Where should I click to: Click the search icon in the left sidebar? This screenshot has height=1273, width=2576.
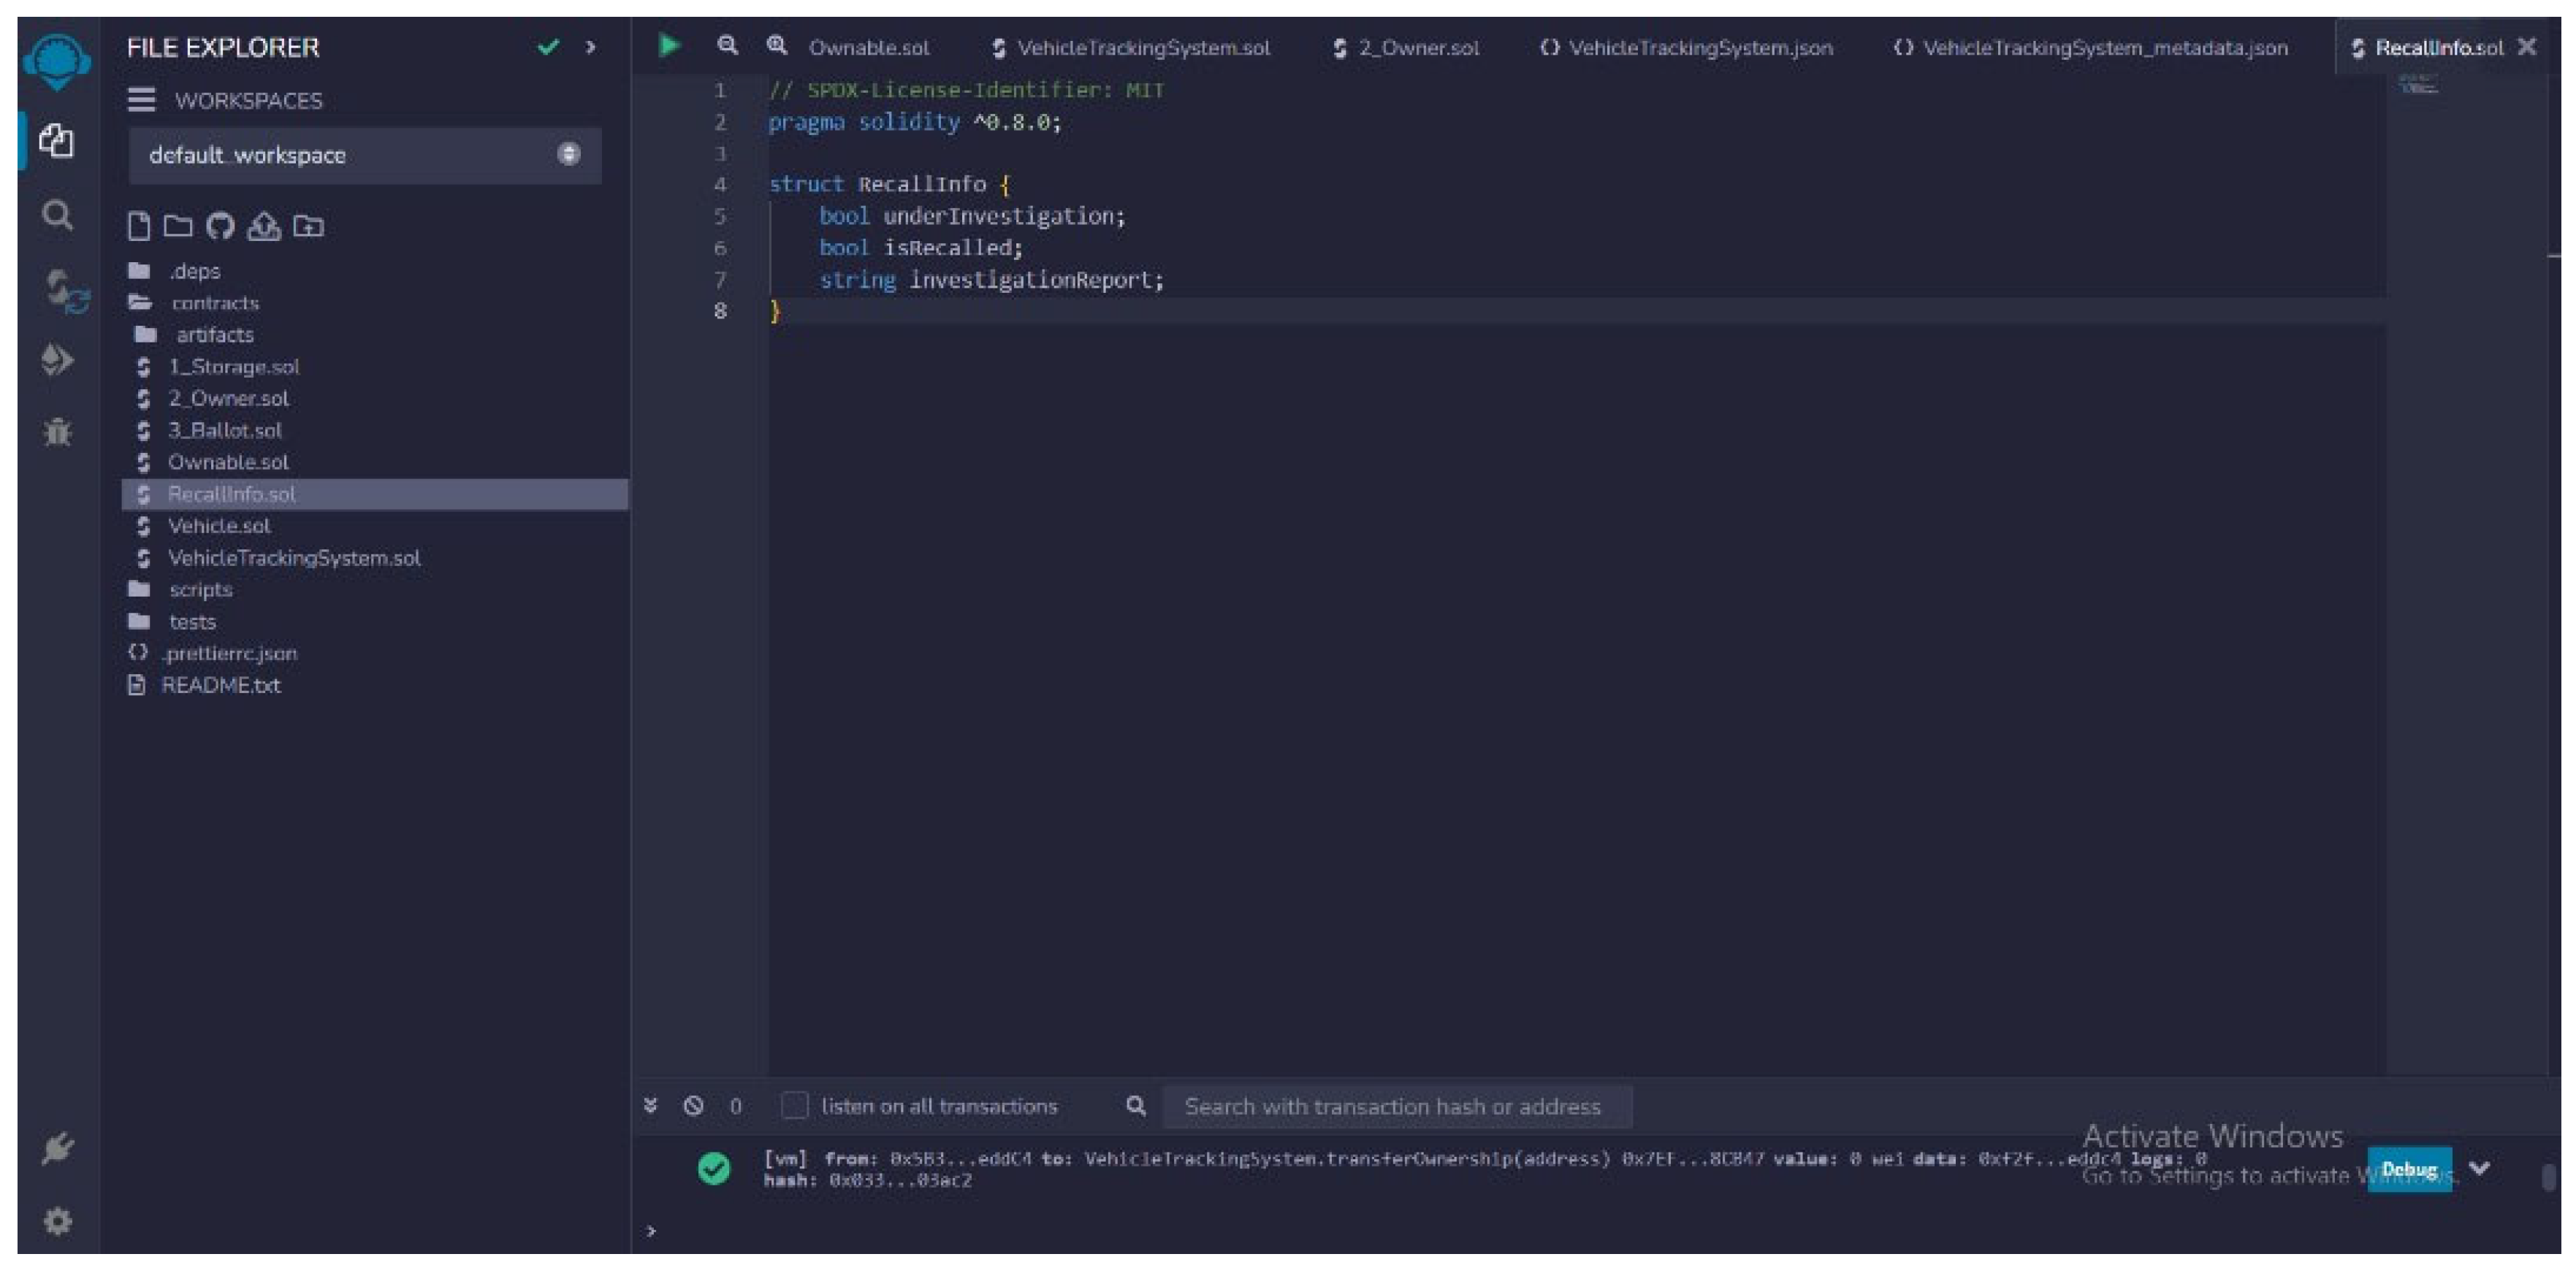coord(57,215)
